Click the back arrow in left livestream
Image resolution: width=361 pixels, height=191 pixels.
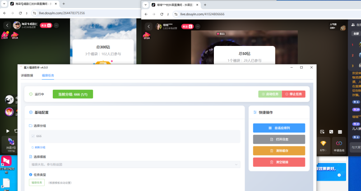point(7,26)
